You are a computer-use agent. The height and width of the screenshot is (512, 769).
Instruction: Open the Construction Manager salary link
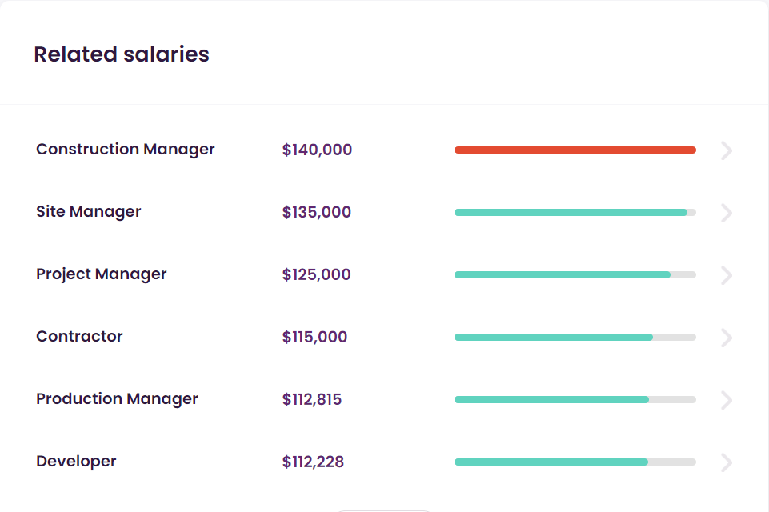[x=126, y=150]
